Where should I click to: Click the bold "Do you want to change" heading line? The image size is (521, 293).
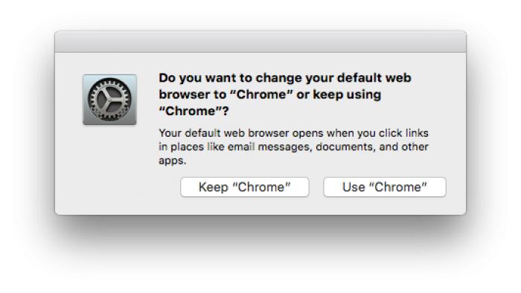tap(285, 77)
